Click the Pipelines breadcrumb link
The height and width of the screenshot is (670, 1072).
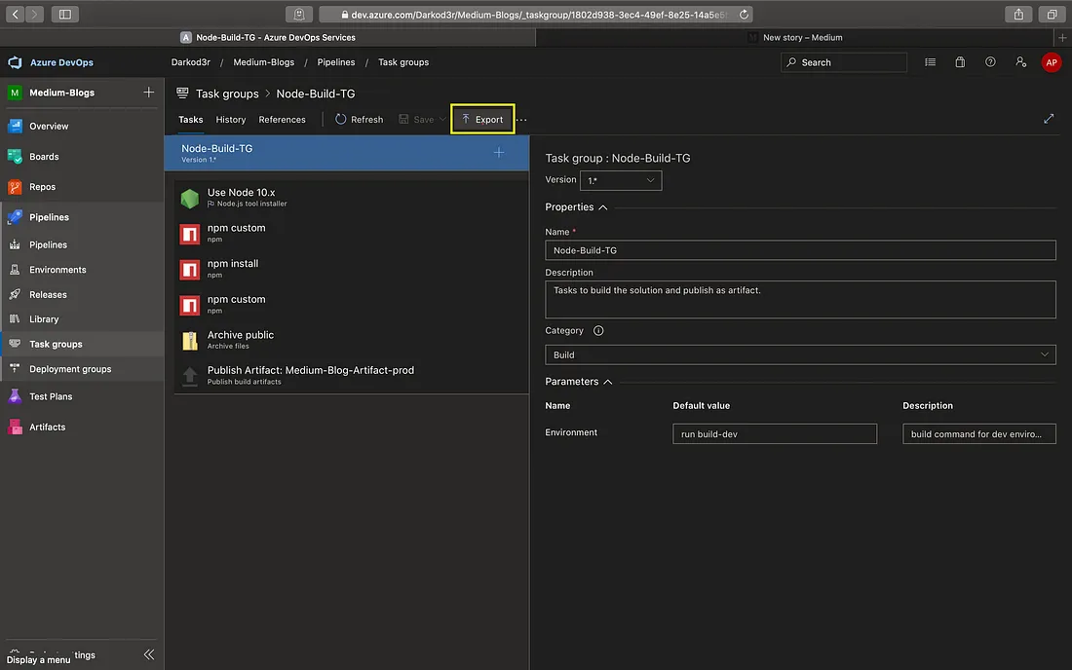tap(335, 62)
